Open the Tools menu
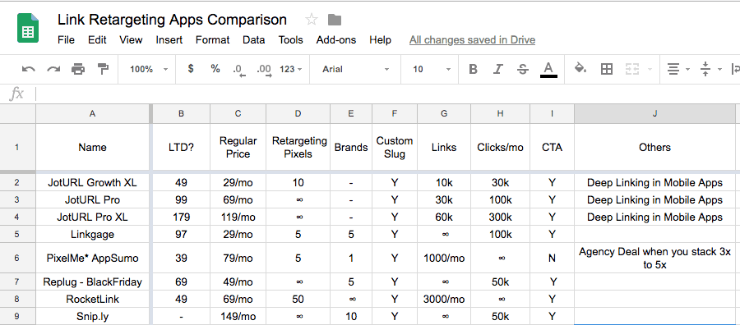Screen dimensions: 740x325 coord(291,40)
